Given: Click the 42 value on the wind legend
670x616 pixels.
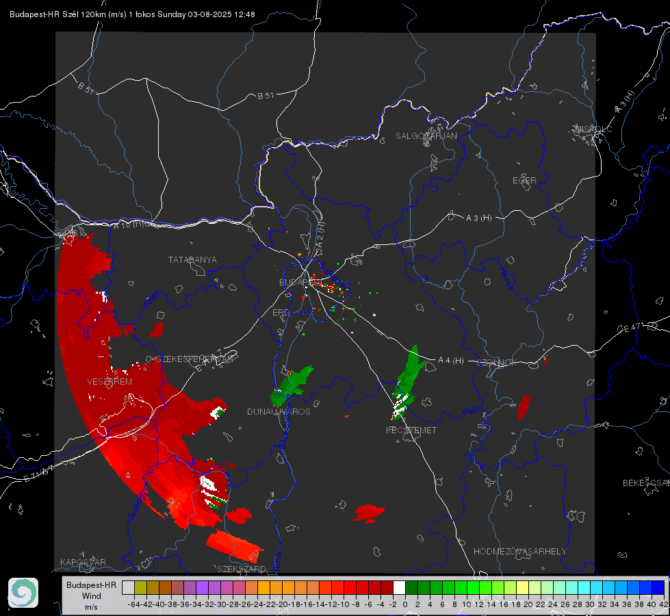Looking at the screenshot, I should click(663, 604).
